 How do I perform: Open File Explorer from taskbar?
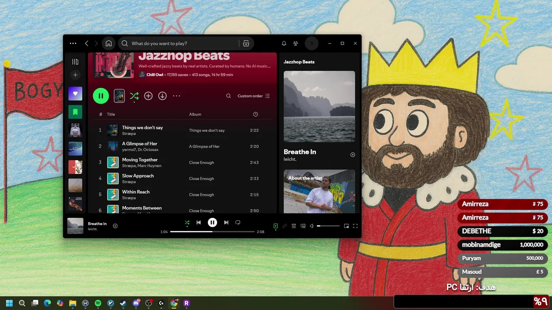pos(72,303)
